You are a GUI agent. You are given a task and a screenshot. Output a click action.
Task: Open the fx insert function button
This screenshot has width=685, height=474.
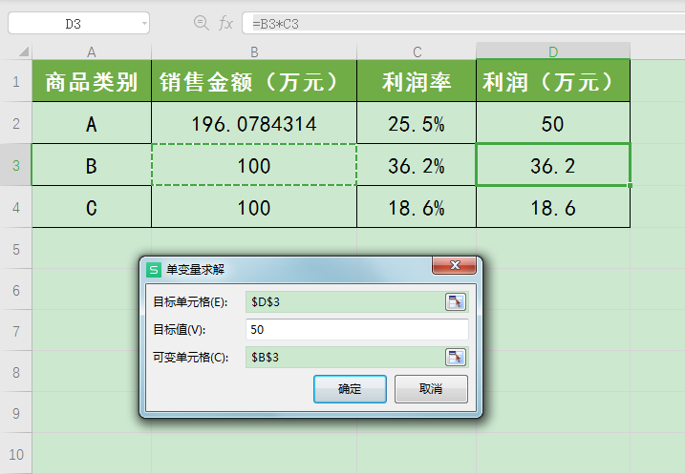point(225,23)
